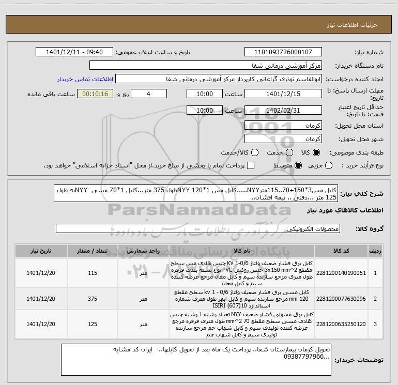The height and width of the screenshot is (385, 398).
Task: Select the کالا/خدمت radio button
Action: (255, 152)
